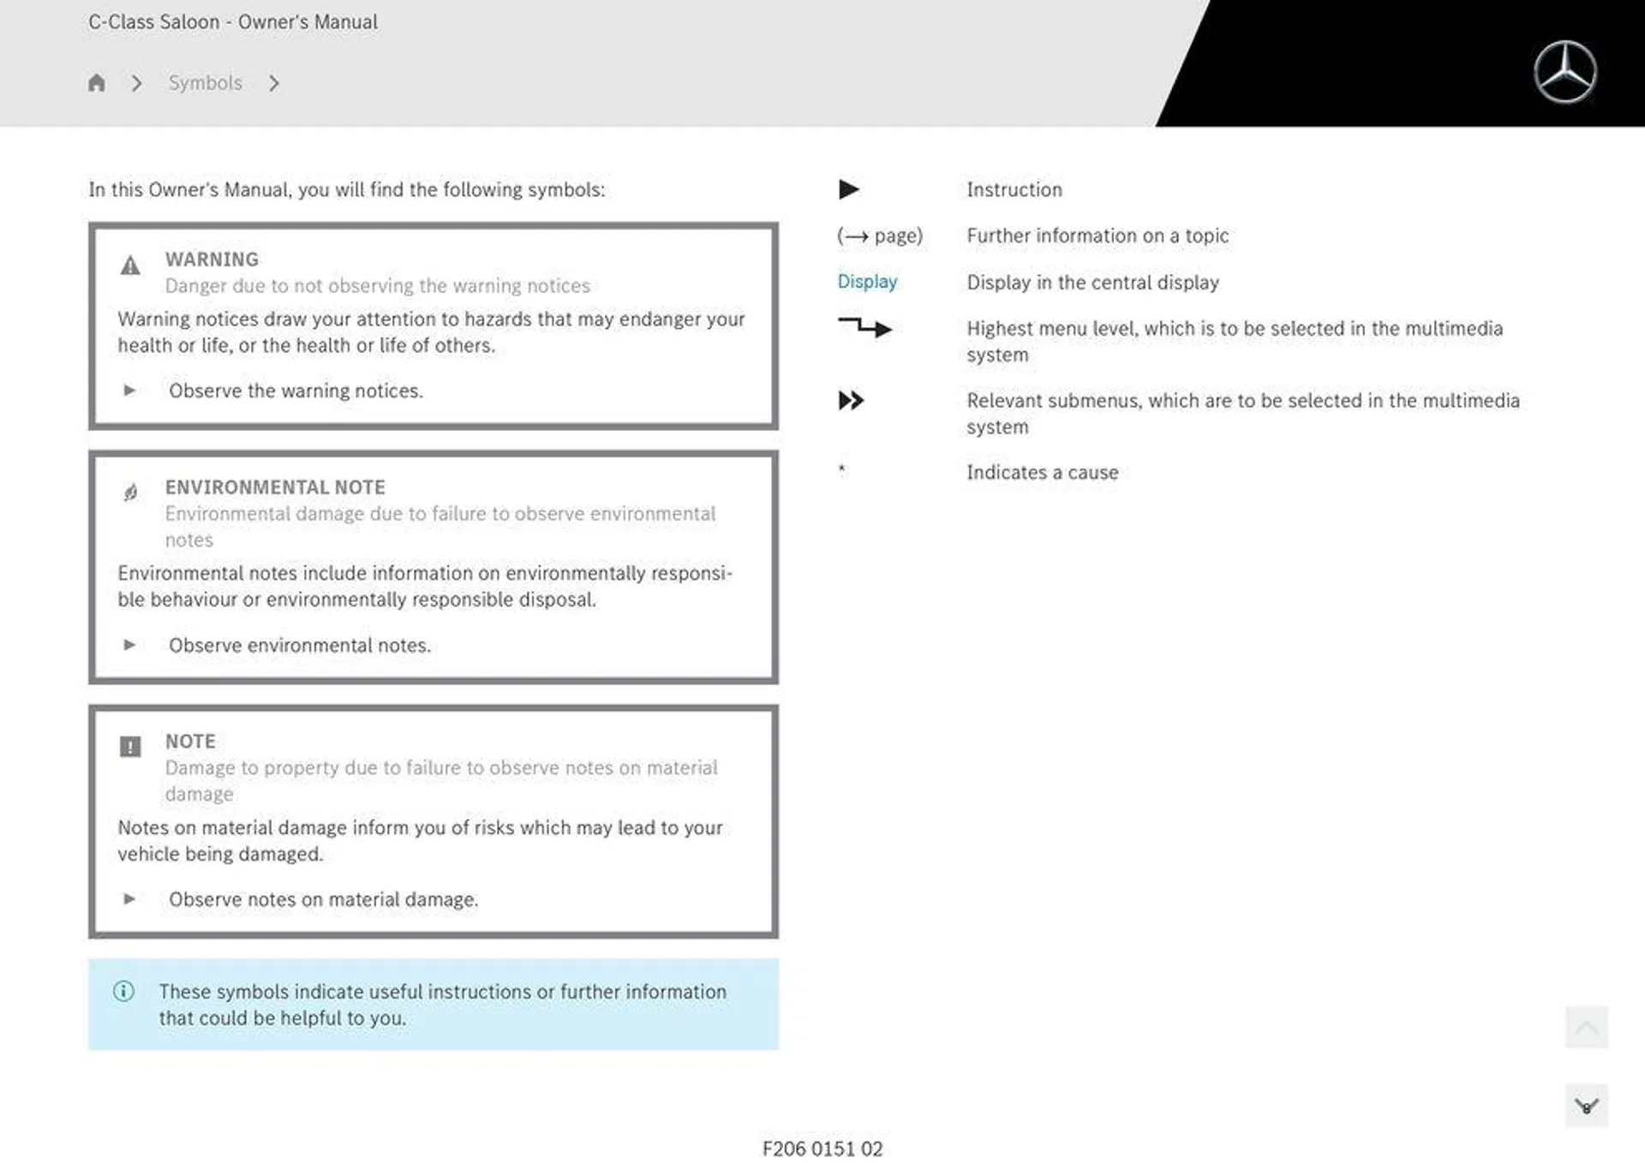Click the Symbols breadcrumb link
The width and height of the screenshot is (1645, 1163).
(204, 81)
